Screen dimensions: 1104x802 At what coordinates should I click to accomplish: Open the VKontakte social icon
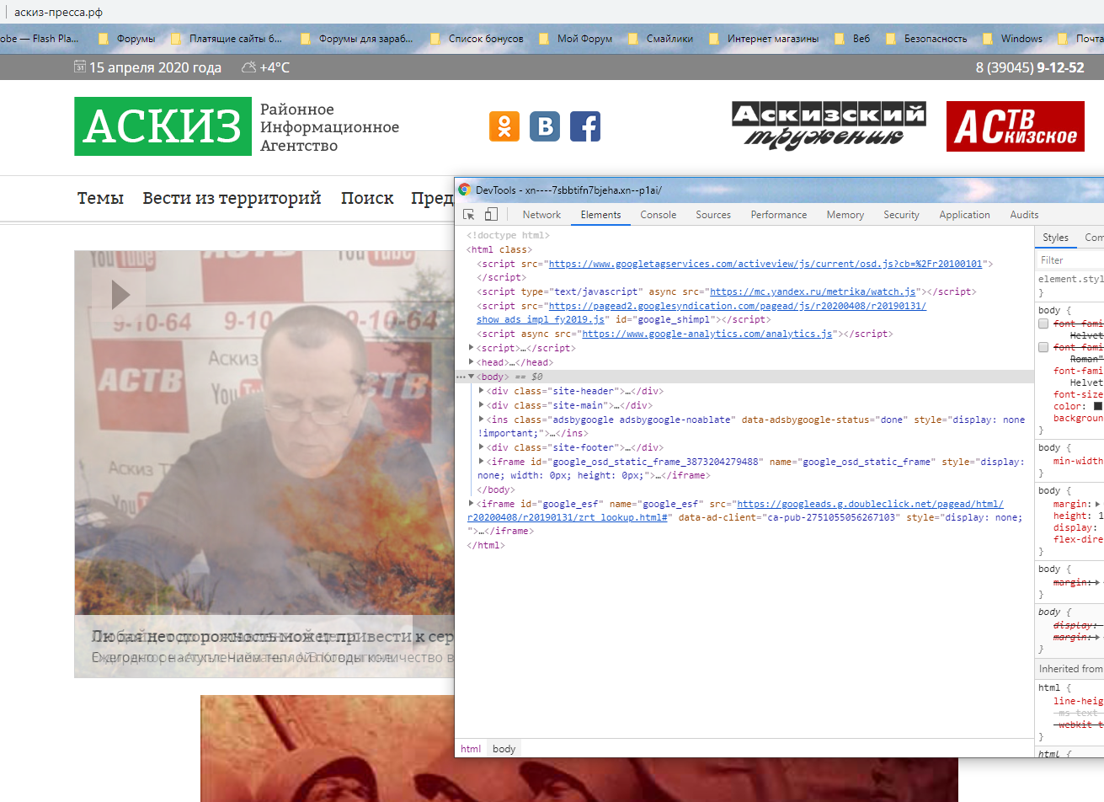pyautogui.click(x=544, y=127)
